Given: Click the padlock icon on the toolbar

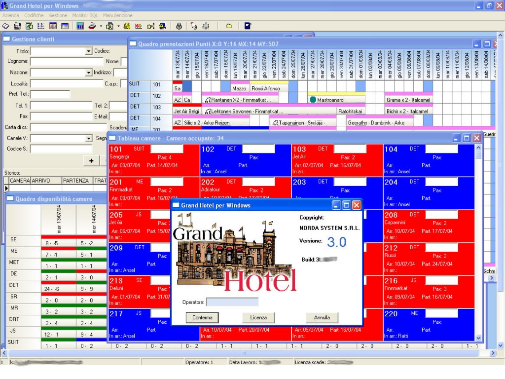Looking at the screenshot, I should [x=179, y=26].
